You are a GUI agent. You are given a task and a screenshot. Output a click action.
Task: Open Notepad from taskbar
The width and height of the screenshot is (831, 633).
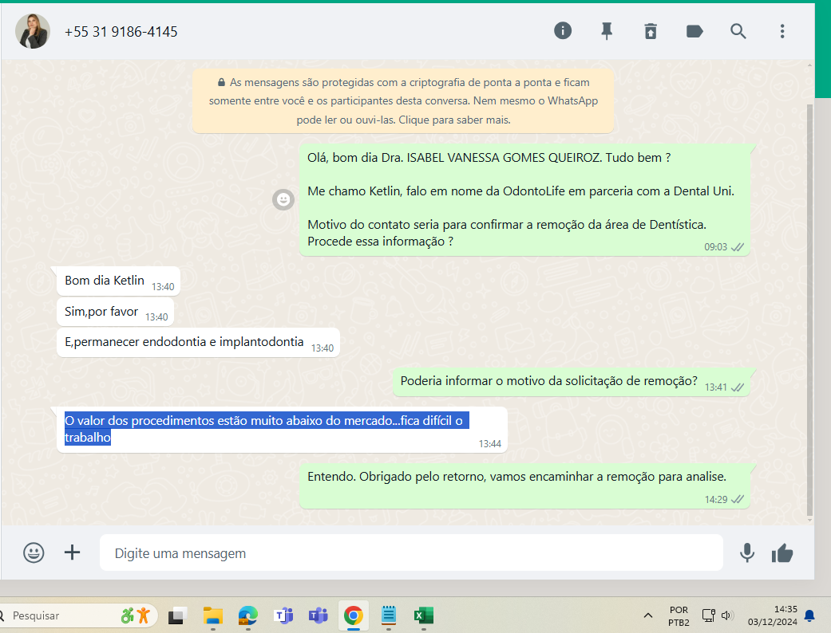(x=389, y=615)
